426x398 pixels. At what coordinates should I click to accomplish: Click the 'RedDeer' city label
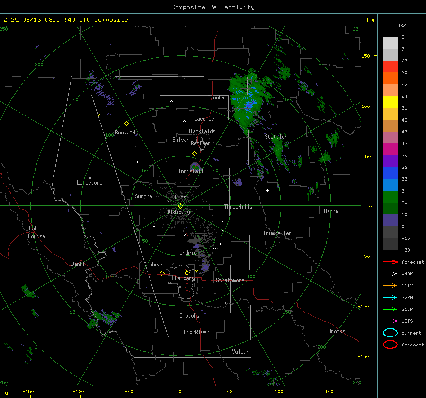tap(201, 143)
